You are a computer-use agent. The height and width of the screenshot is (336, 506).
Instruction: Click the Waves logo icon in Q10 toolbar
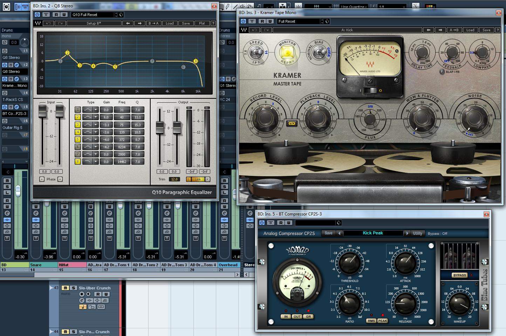click(38, 23)
